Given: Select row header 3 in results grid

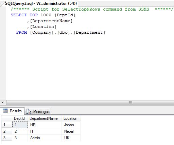Looking at the screenshot, I should [7, 138].
